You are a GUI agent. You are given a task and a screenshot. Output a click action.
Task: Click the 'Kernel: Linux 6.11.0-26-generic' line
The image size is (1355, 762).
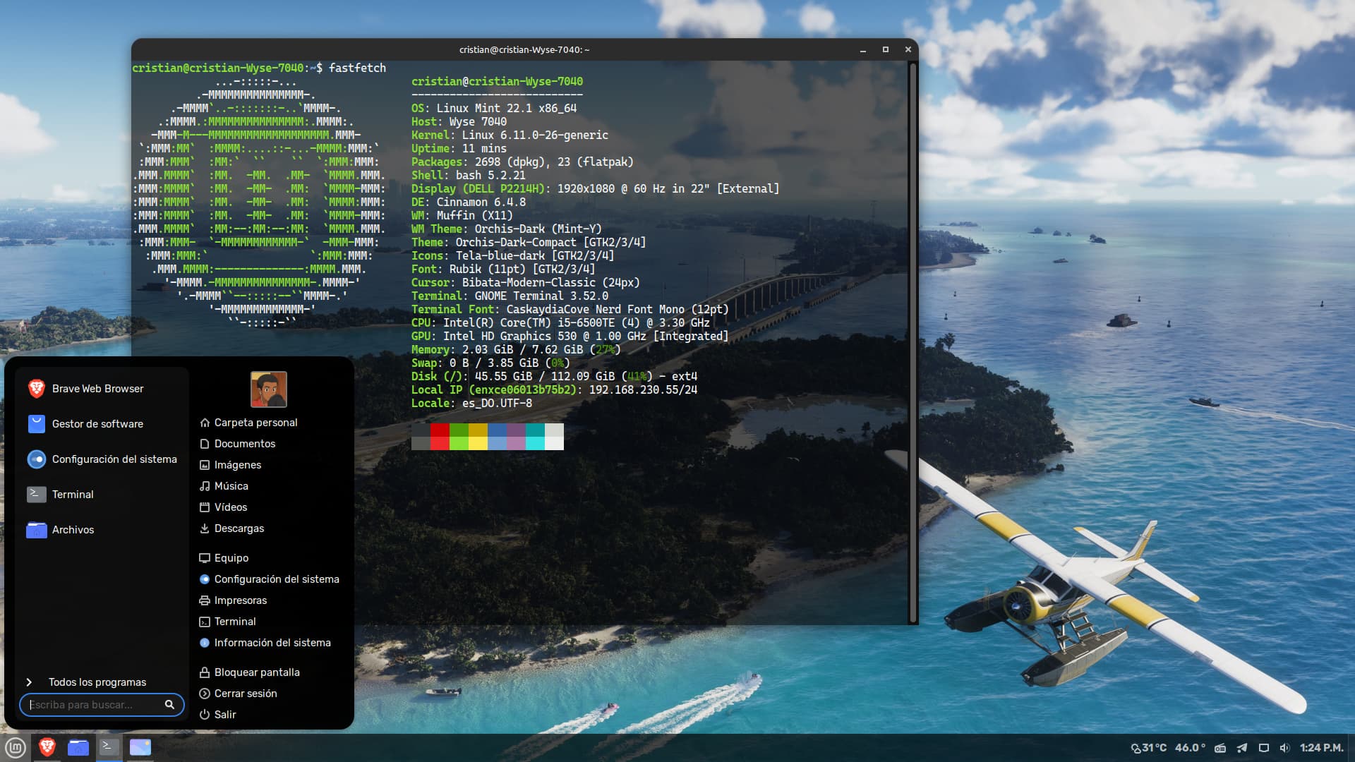[510, 135]
